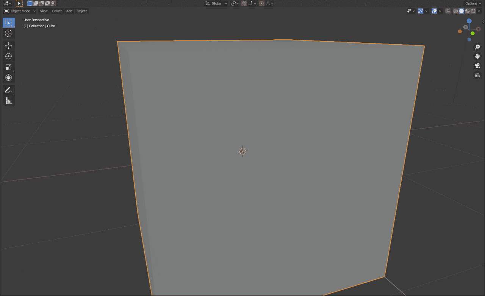Select the Scale tool

(8, 67)
